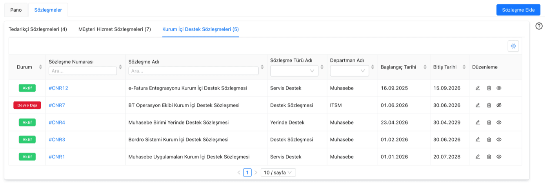
Task: Click start date 16.09.2025
Action: [394, 88]
